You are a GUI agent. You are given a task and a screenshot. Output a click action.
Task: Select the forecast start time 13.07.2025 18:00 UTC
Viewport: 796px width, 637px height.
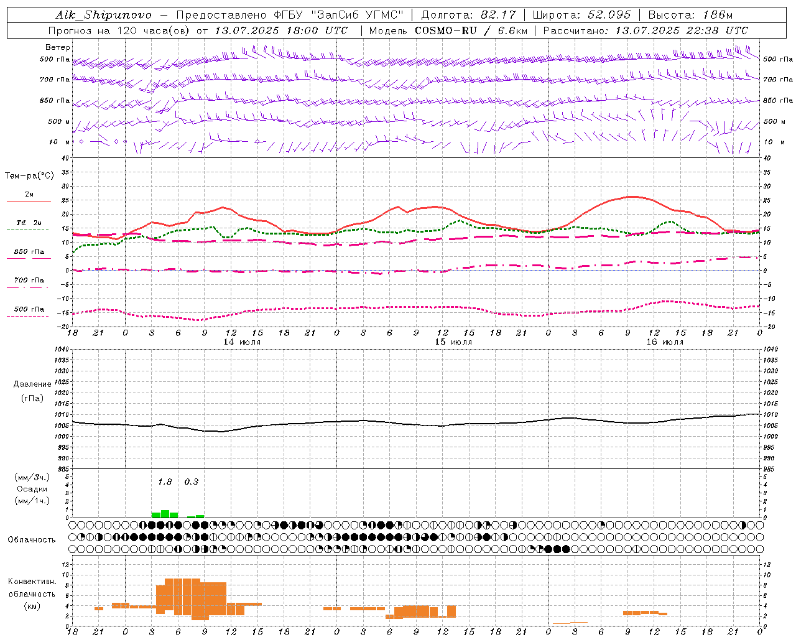click(281, 30)
